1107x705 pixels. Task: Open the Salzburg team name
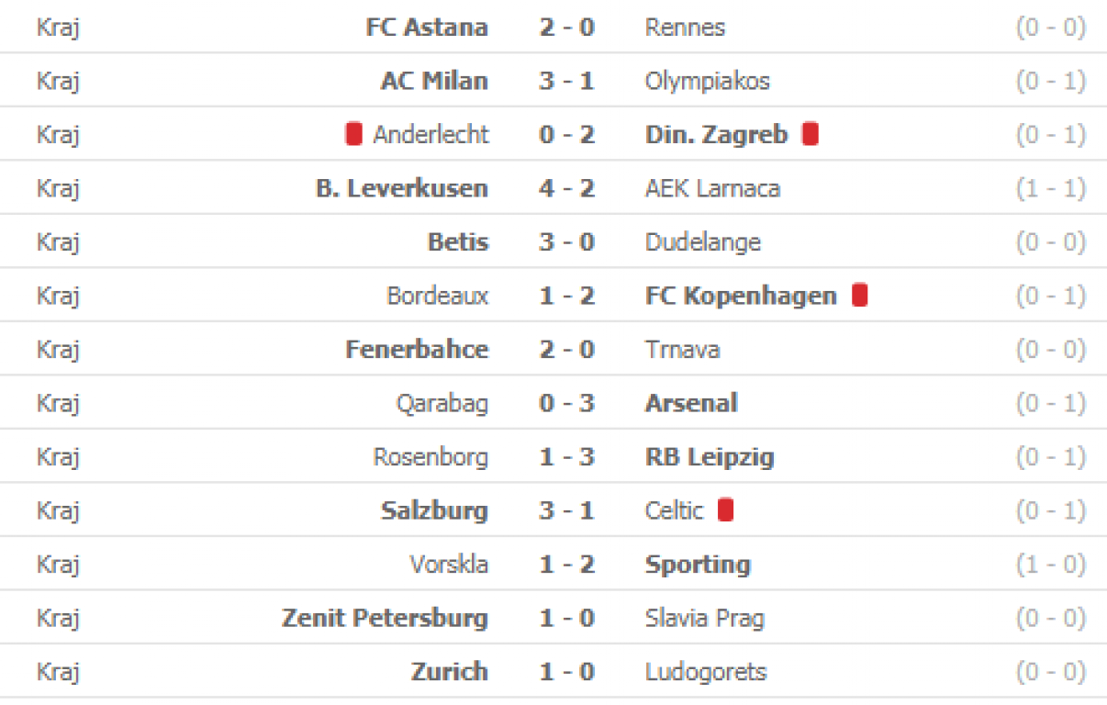pos(434,510)
